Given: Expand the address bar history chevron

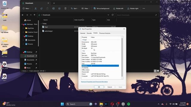Looking at the screenshot, I should click(x=108, y=15).
